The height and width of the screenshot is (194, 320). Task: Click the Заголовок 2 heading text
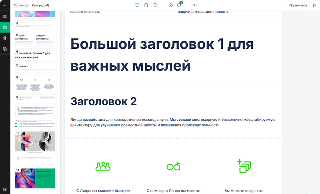[104, 102]
